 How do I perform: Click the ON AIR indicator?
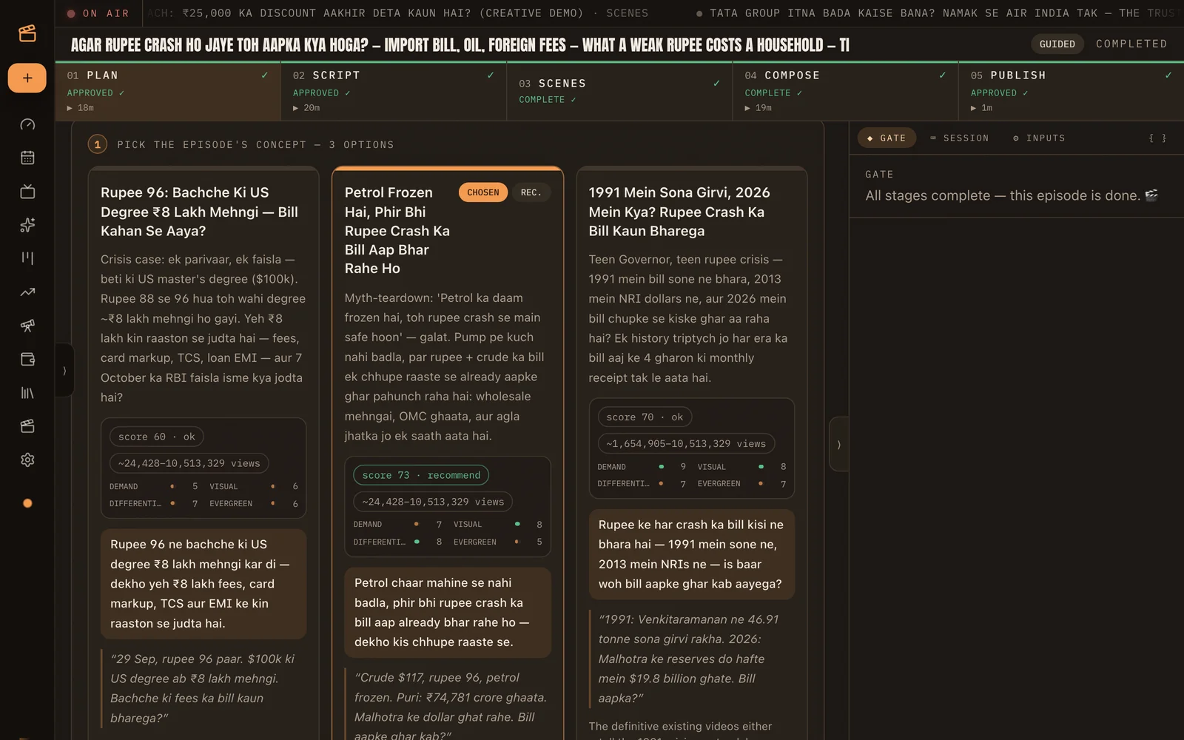pyautogui.click(x=98, y=13)
